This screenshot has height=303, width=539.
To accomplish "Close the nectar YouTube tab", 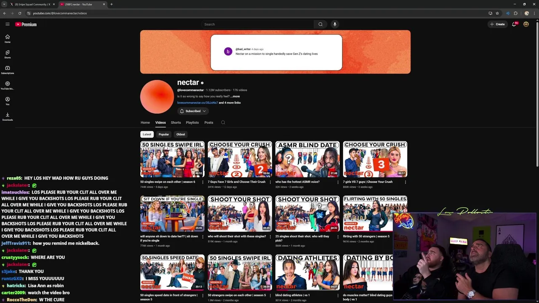I will [104, 4].
